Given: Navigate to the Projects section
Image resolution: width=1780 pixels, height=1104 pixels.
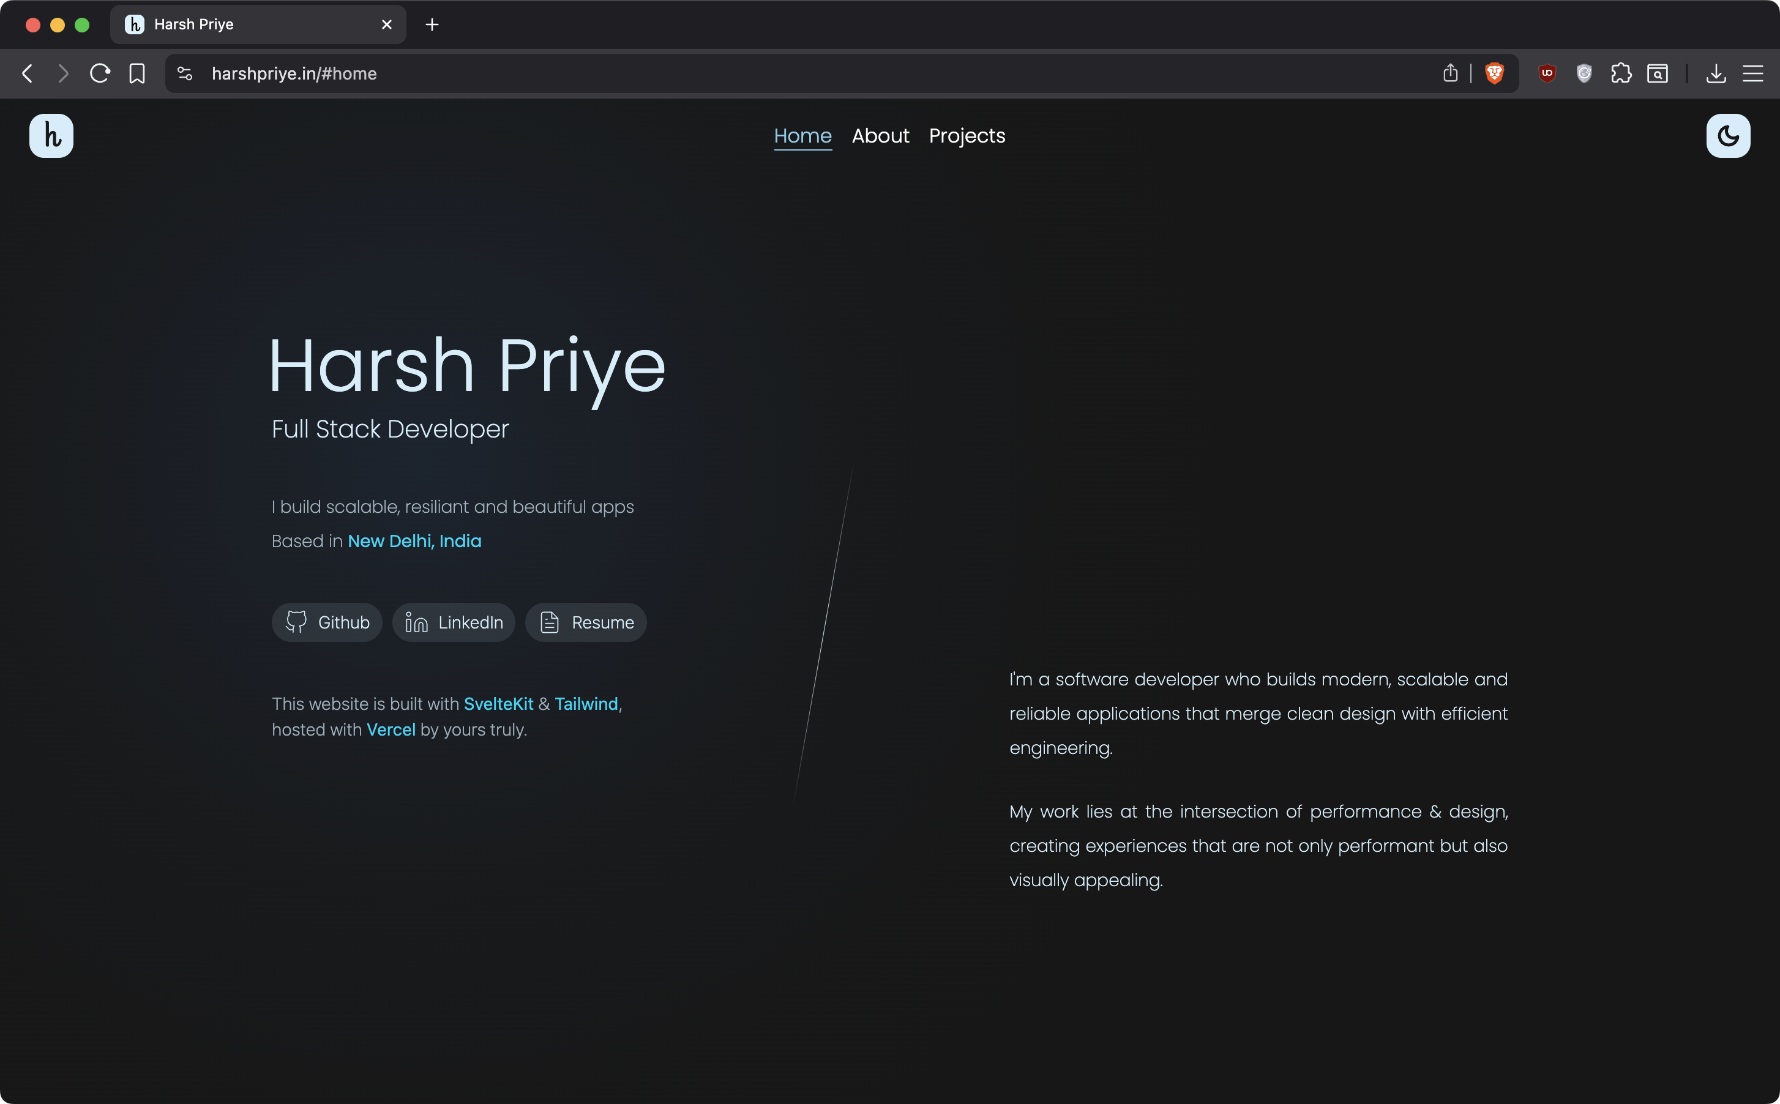Looking at the screenshot, I should coord(967,136).
